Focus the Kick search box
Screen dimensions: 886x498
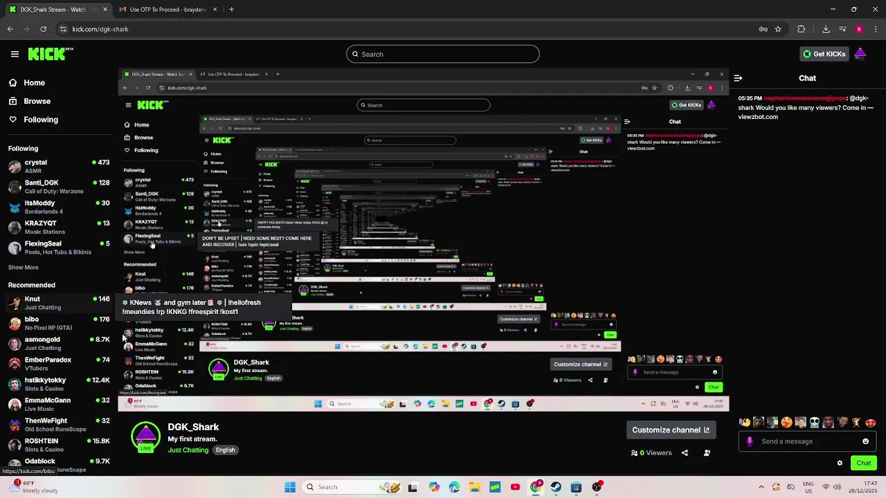click(x=443, y=54)
